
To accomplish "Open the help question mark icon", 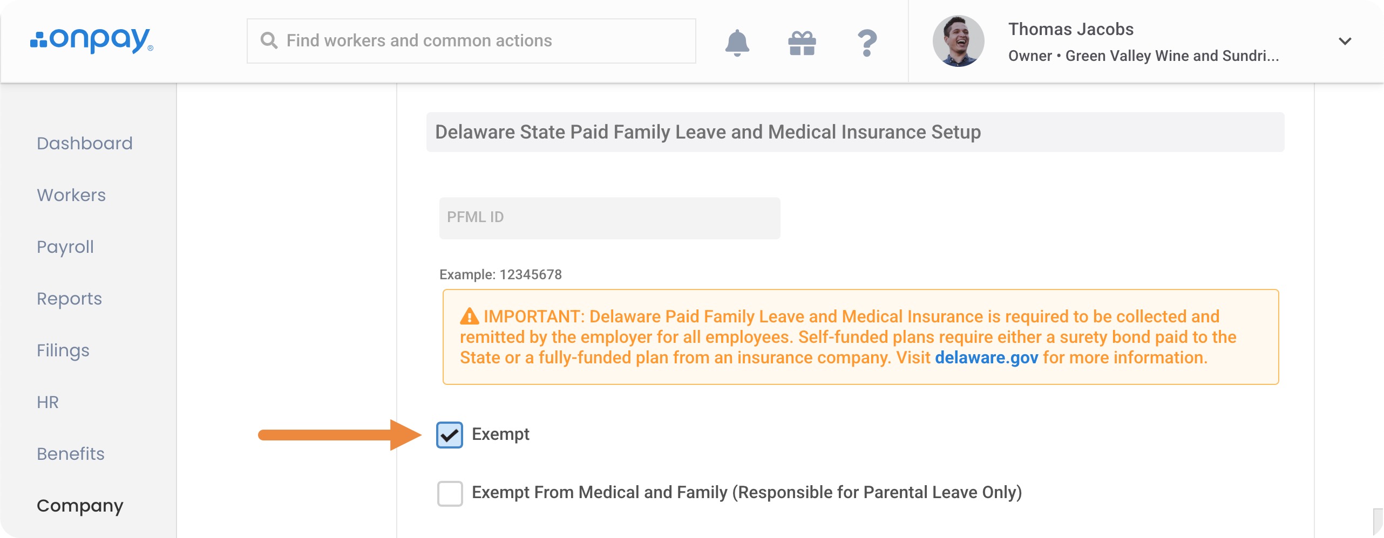I will (x=867, y=43).
